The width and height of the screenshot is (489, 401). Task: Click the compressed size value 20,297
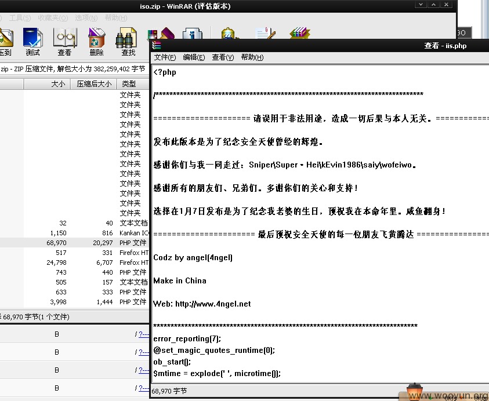click(x=103, y=243)
